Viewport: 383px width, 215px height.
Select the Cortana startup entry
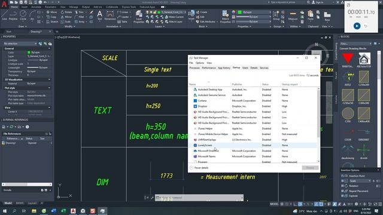(253, 101)
